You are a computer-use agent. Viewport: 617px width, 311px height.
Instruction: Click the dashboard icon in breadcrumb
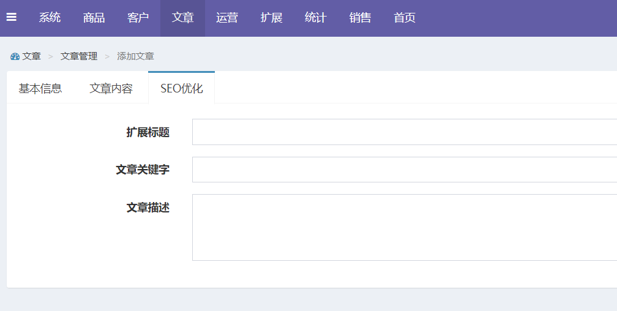coord(15,56)
